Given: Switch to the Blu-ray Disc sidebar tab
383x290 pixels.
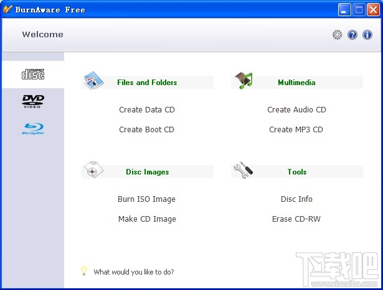Looking at the screenshot, I should click(33, 129).
